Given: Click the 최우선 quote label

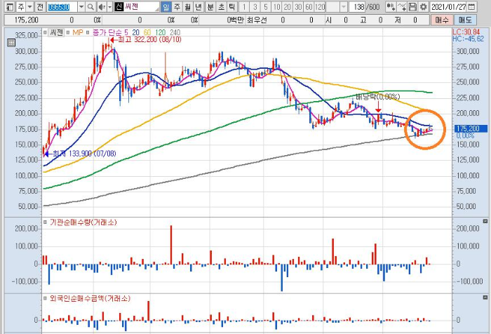Looking at the screenshot, I should 257,20.
